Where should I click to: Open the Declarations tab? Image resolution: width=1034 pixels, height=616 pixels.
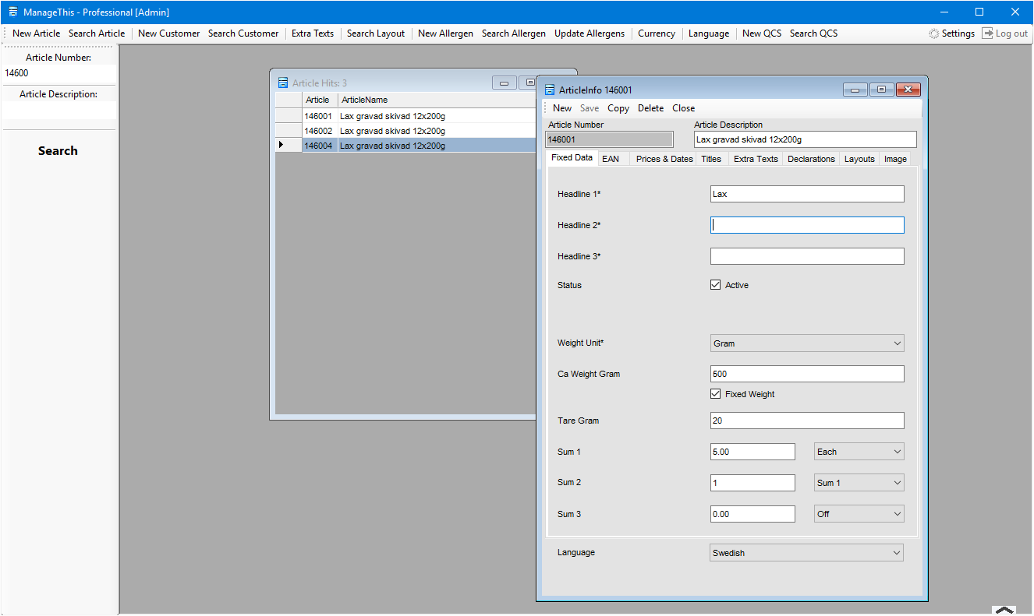(811, 159)
